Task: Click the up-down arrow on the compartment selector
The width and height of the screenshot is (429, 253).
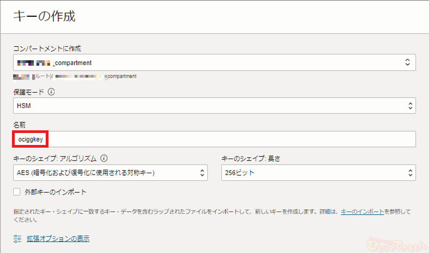Action: pyautogui.click(x=407, y=63)
